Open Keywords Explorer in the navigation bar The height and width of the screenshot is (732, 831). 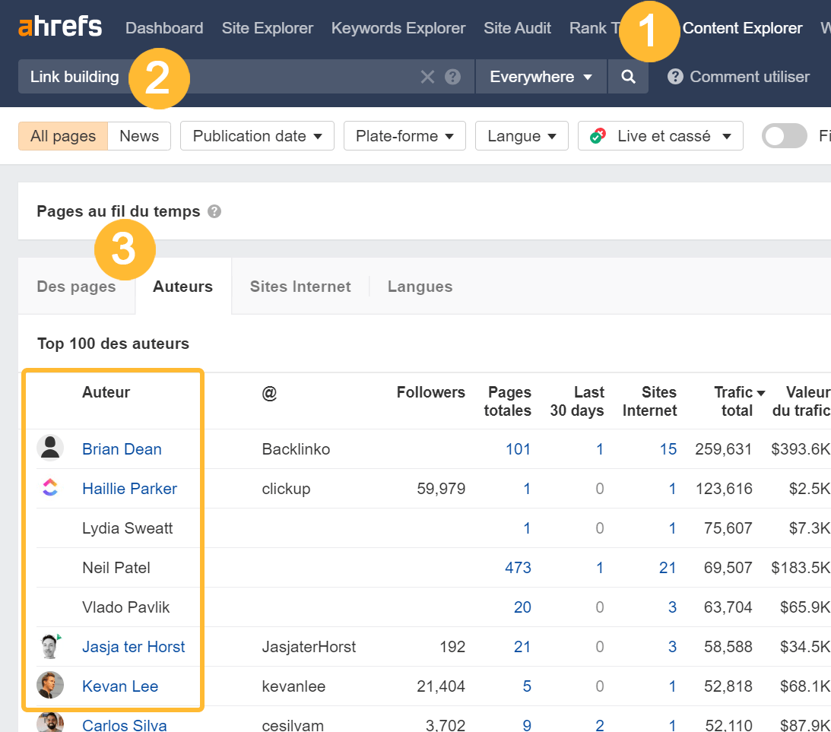398,28
